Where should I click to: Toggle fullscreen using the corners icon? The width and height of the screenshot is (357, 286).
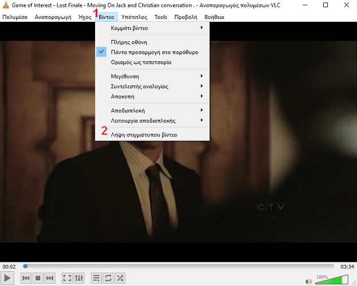pyautogui.click(x=67, y=278)
